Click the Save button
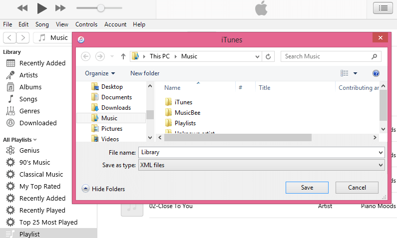397x238 pixels. click(307, 188)
